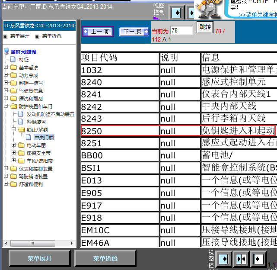Screen dimensions: 277x270
Task: Click the small 菜单展开 icon in sidebar header
Action: (5, 36)
